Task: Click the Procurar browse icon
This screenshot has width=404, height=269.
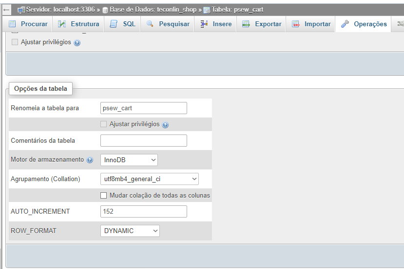Action: (12, 24)
